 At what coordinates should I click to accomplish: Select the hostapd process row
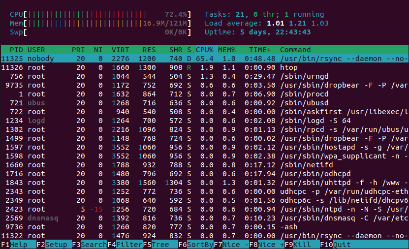[x=205, y=147]
